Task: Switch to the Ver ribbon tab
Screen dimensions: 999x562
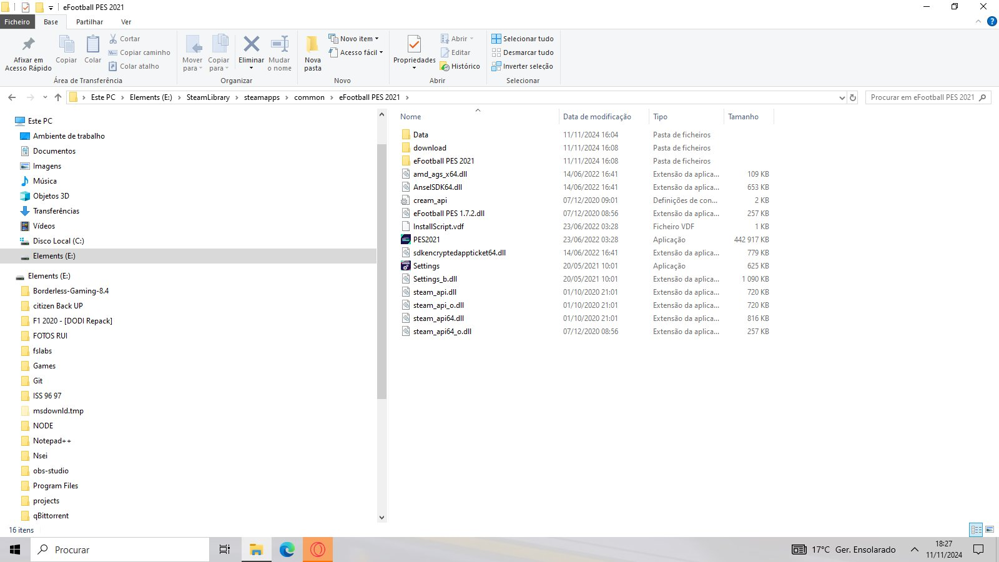Action: (x=126, y=22)
